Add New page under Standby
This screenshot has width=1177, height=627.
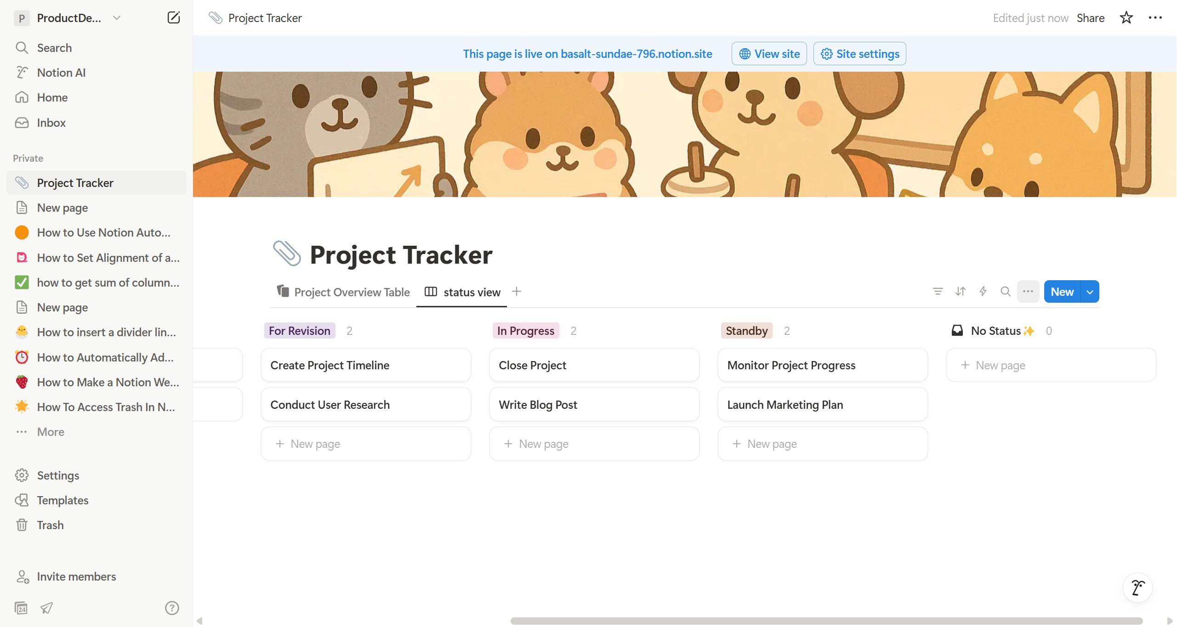point(823,444)
